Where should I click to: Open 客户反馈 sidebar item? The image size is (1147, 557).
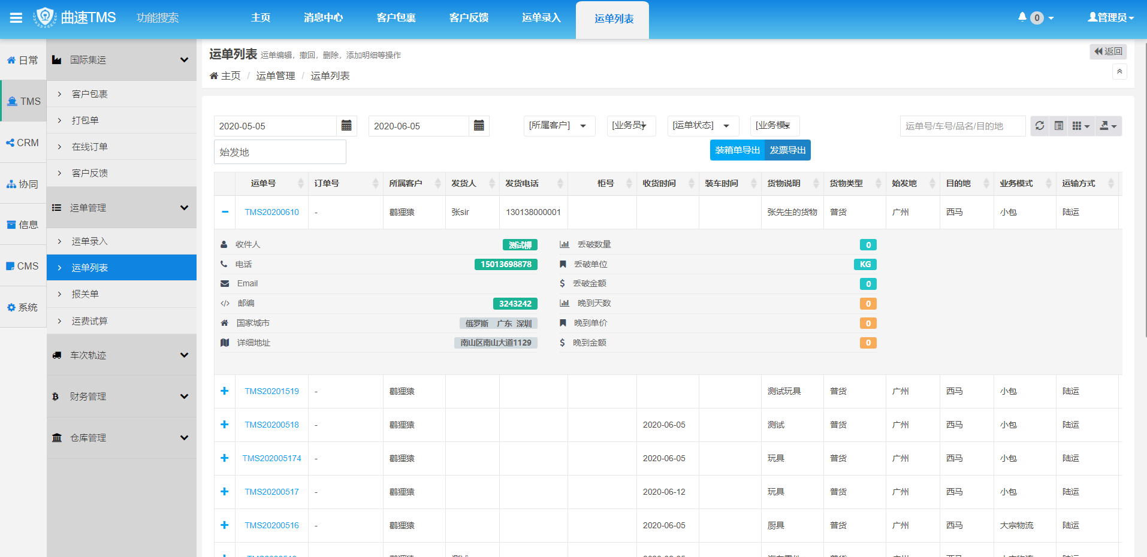tap(122, 173)
